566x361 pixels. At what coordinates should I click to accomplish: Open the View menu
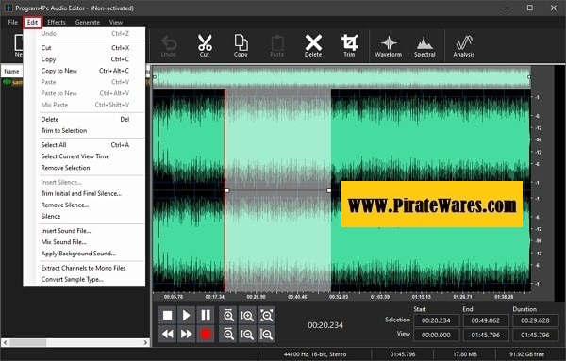point(116,22)
